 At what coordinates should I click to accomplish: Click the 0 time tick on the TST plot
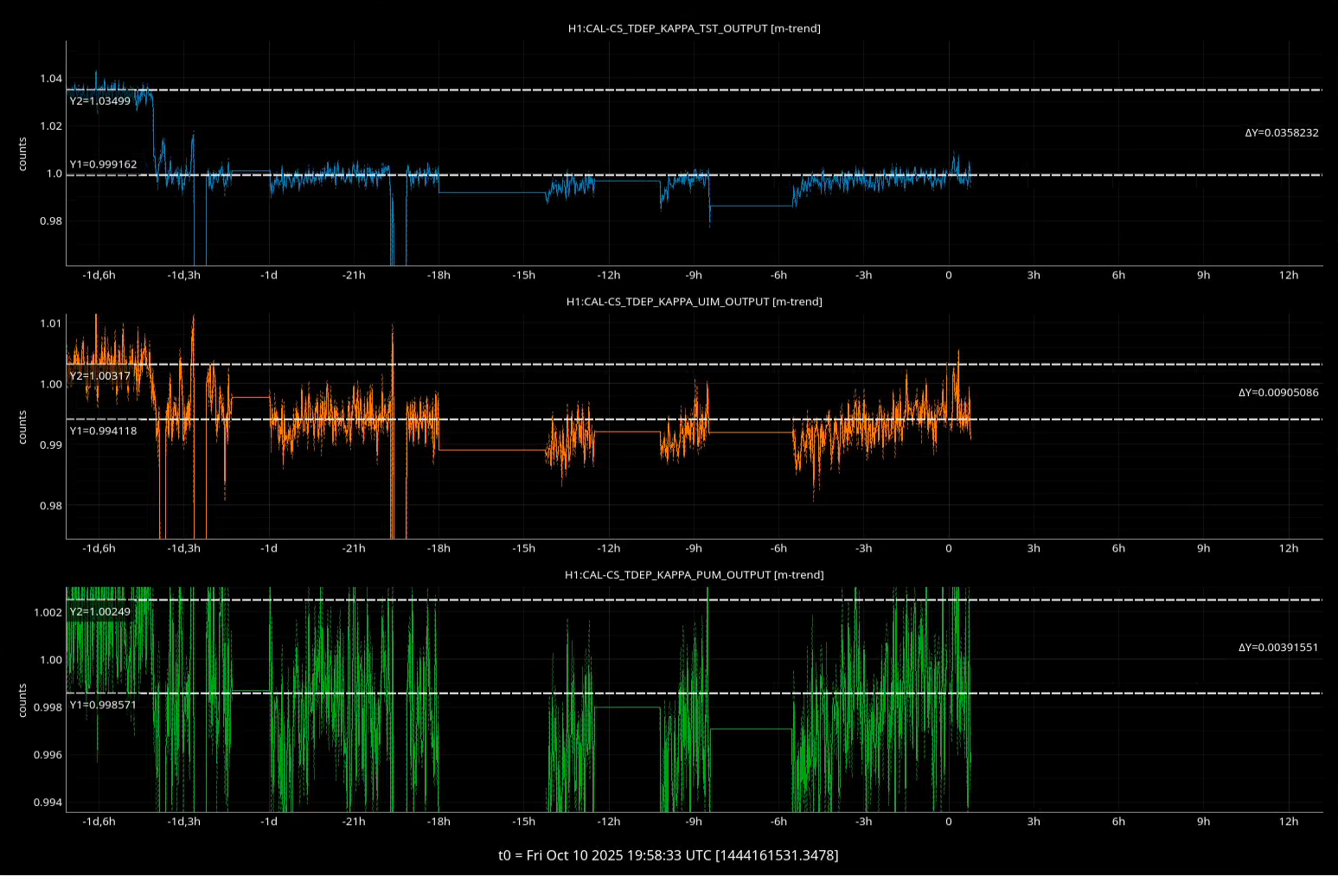(949, 276)
